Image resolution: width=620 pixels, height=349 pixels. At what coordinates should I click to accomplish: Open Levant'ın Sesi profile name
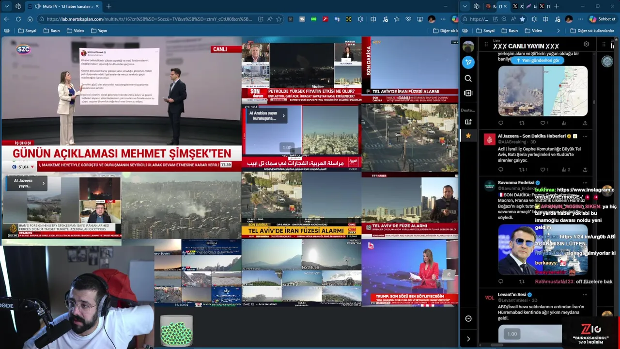(511, 294)
